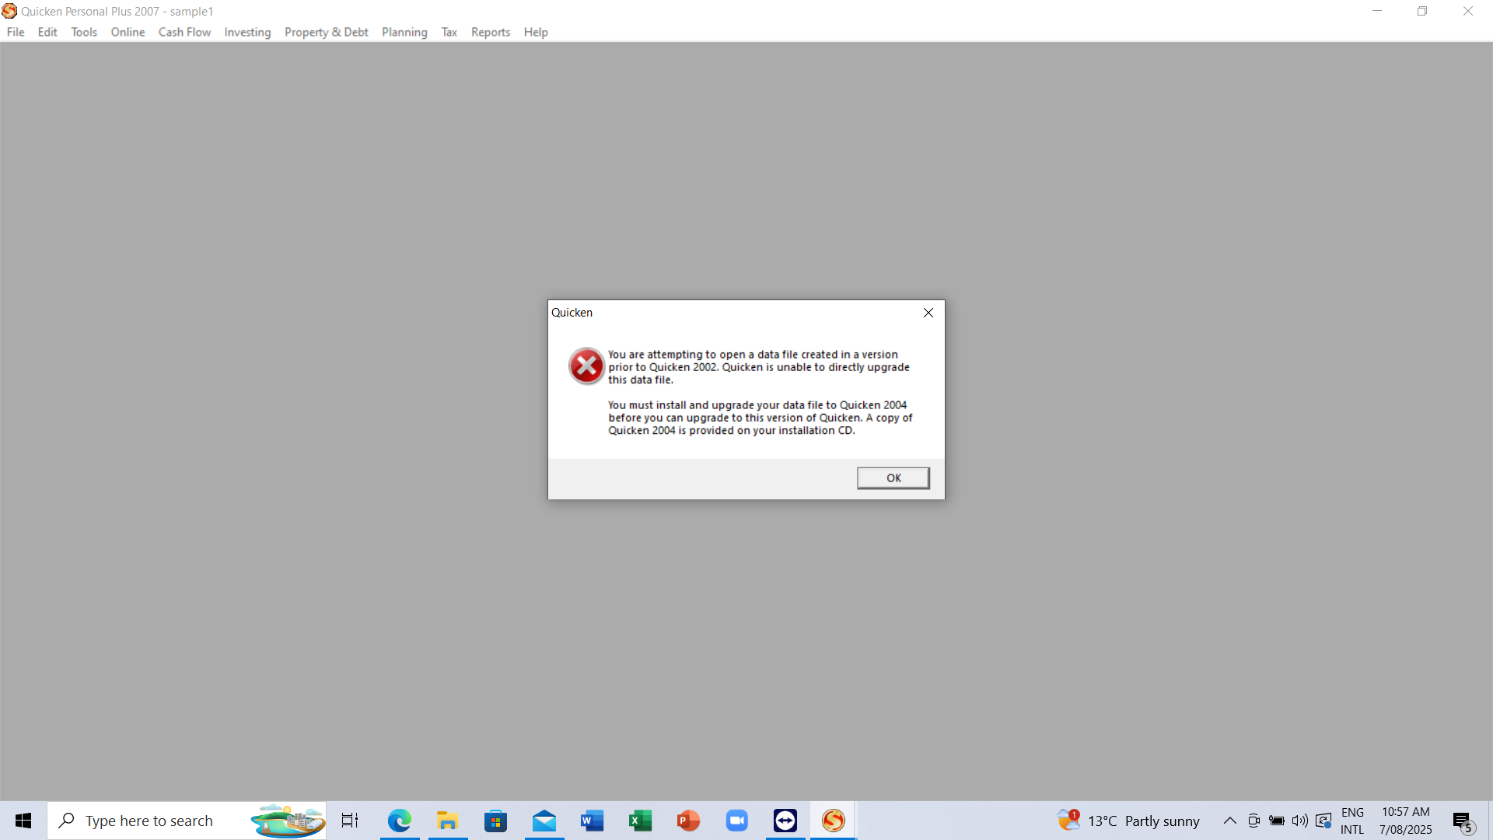The width and height of the screenshot is (1493, 840).
Task: Click OK in the Quicken error dialog
Action: tap(893, 478)
